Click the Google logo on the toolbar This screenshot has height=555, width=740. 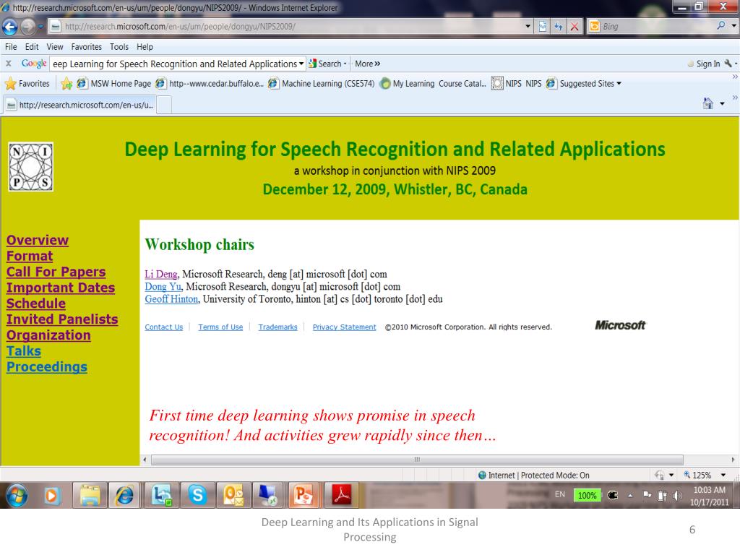click(x=34, y=64)
